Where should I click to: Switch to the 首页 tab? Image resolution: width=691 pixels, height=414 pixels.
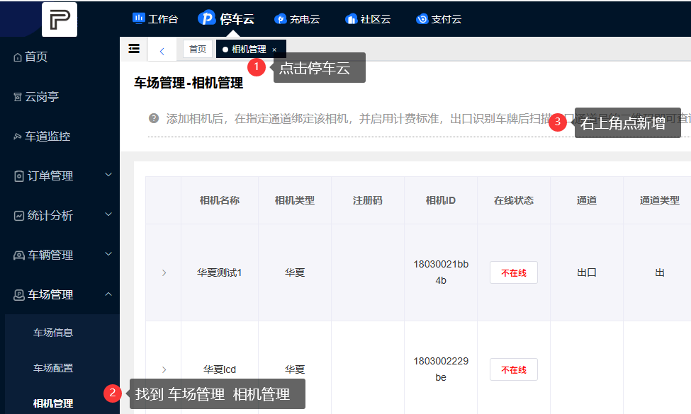tap(198, 49)
